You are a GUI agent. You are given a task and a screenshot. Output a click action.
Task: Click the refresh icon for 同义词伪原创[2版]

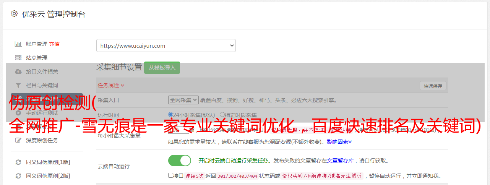(x=18, y=176)
